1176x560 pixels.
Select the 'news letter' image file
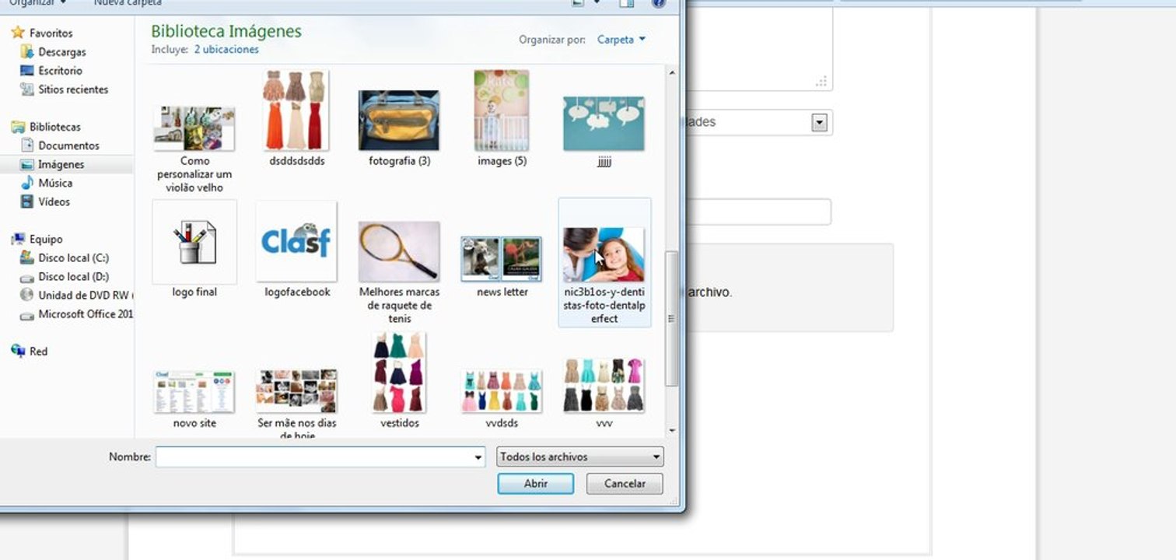502,267
